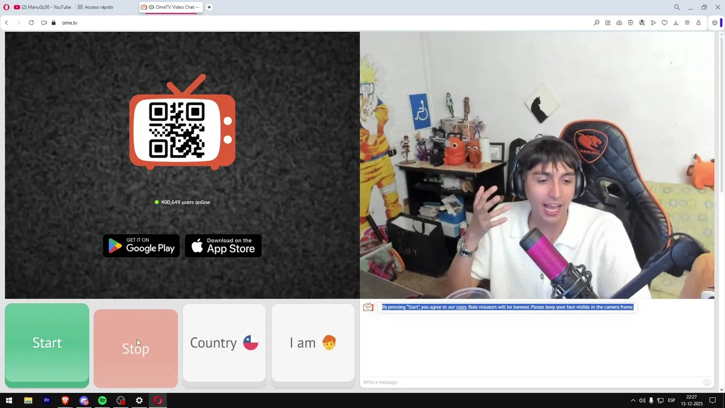
Task: Open the emoji picker in message box
Action: pos(707,382)
